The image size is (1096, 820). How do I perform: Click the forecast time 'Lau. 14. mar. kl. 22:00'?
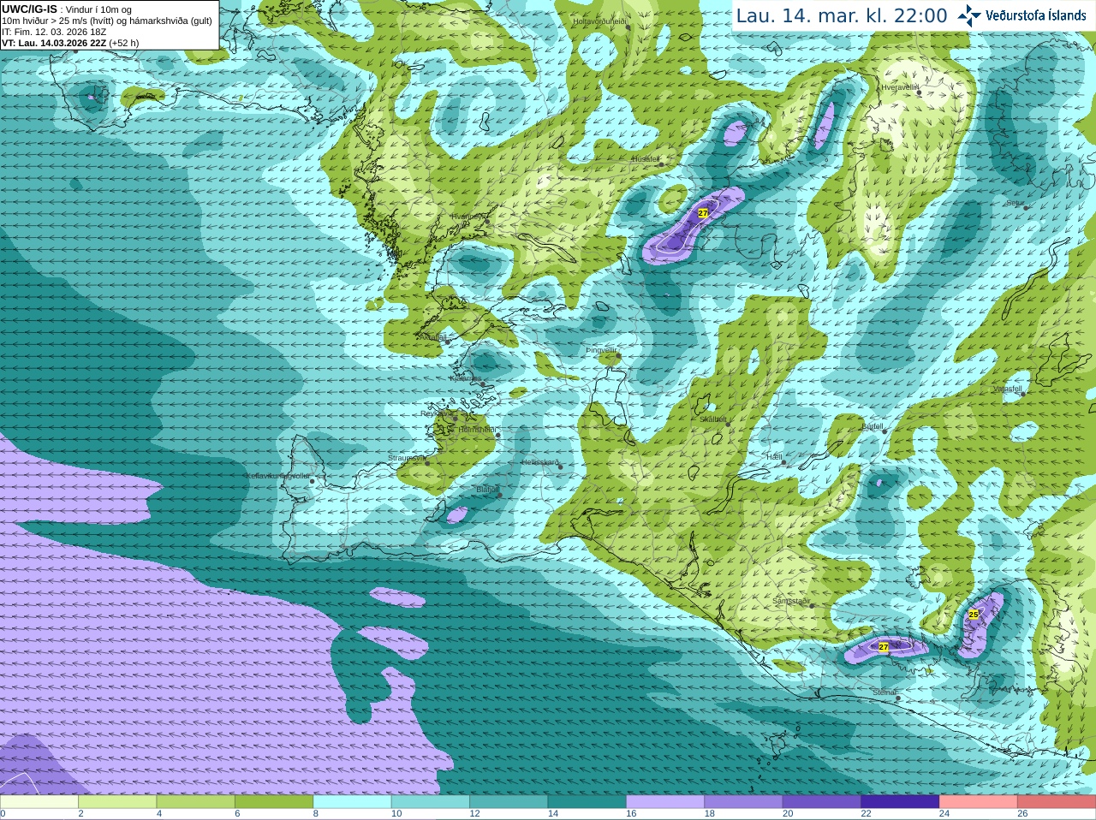pos(842,15)
